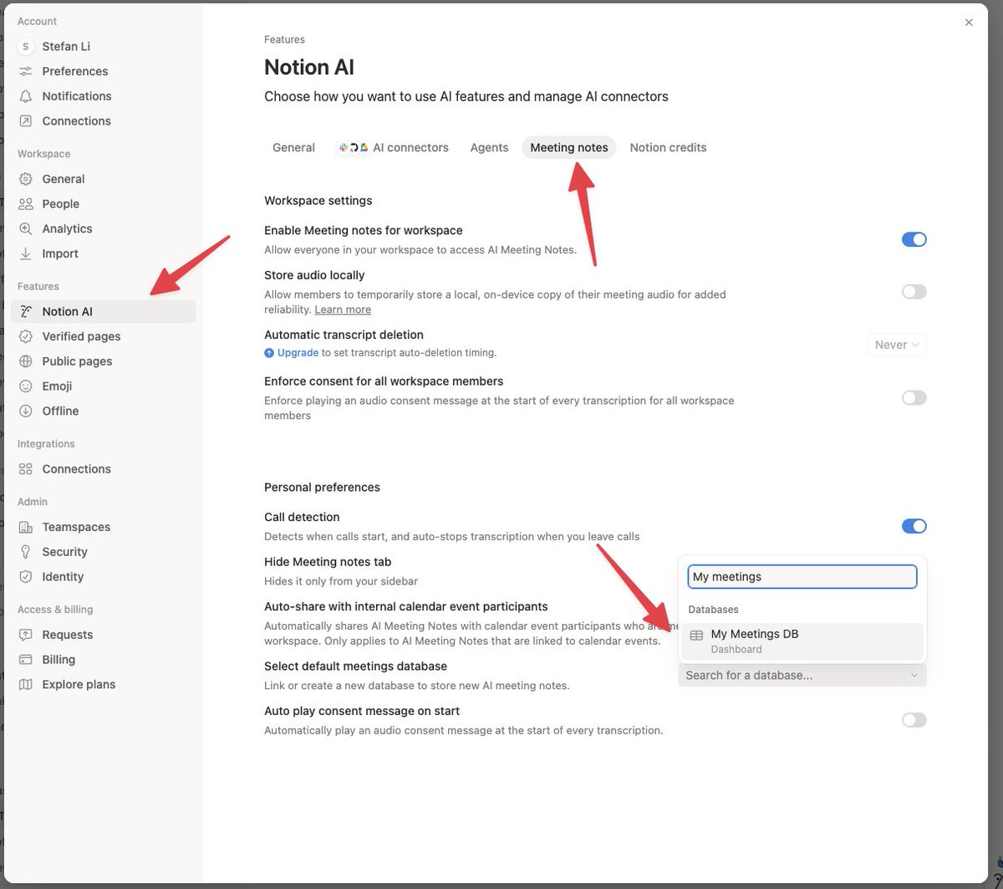The width and height of the screenshot is (1003, 889).
Task: Click the Emoji smiley icon
Action: pos(26,386)
